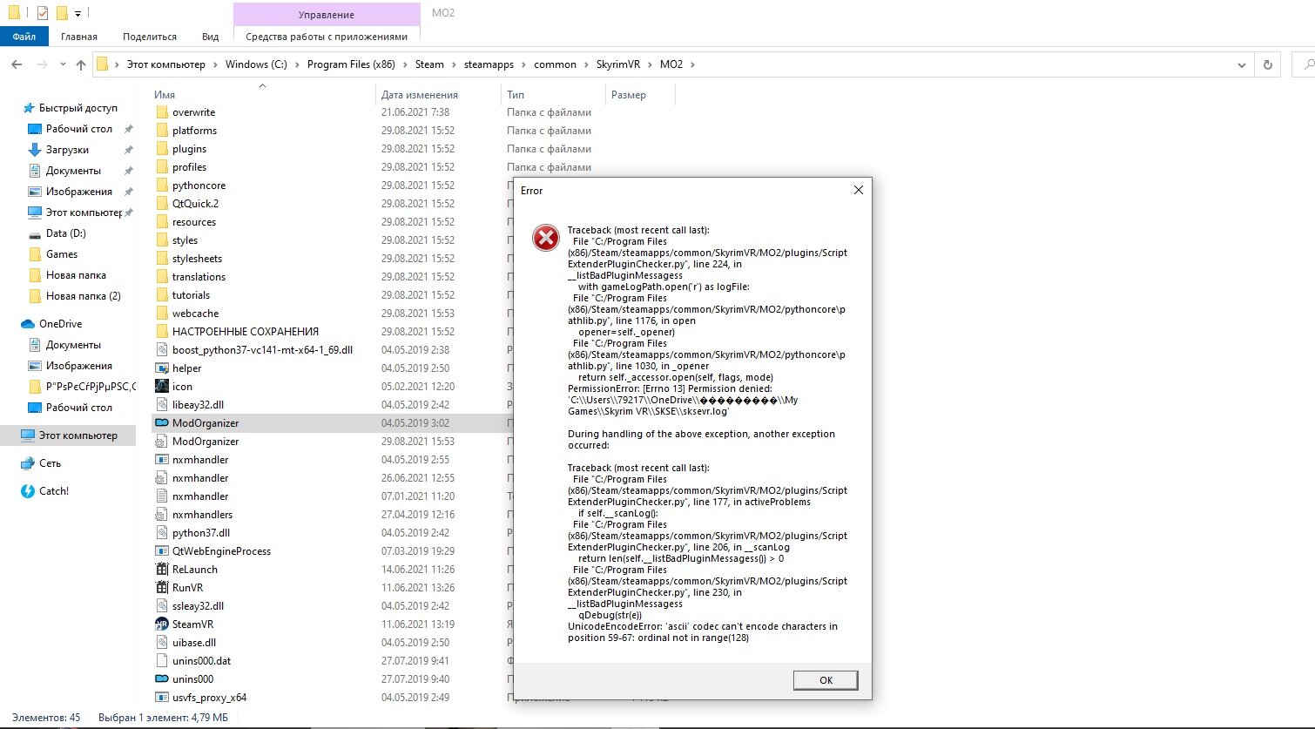The width and height of the screenshot is (1315, 729).
Task: Select the ReLaunch file icon
Action: [161, 570]
